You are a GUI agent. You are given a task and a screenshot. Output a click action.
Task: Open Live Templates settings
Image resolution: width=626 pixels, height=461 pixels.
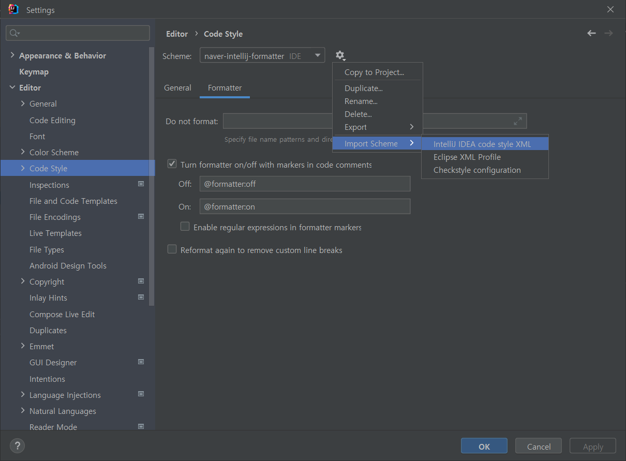[55, 233]
